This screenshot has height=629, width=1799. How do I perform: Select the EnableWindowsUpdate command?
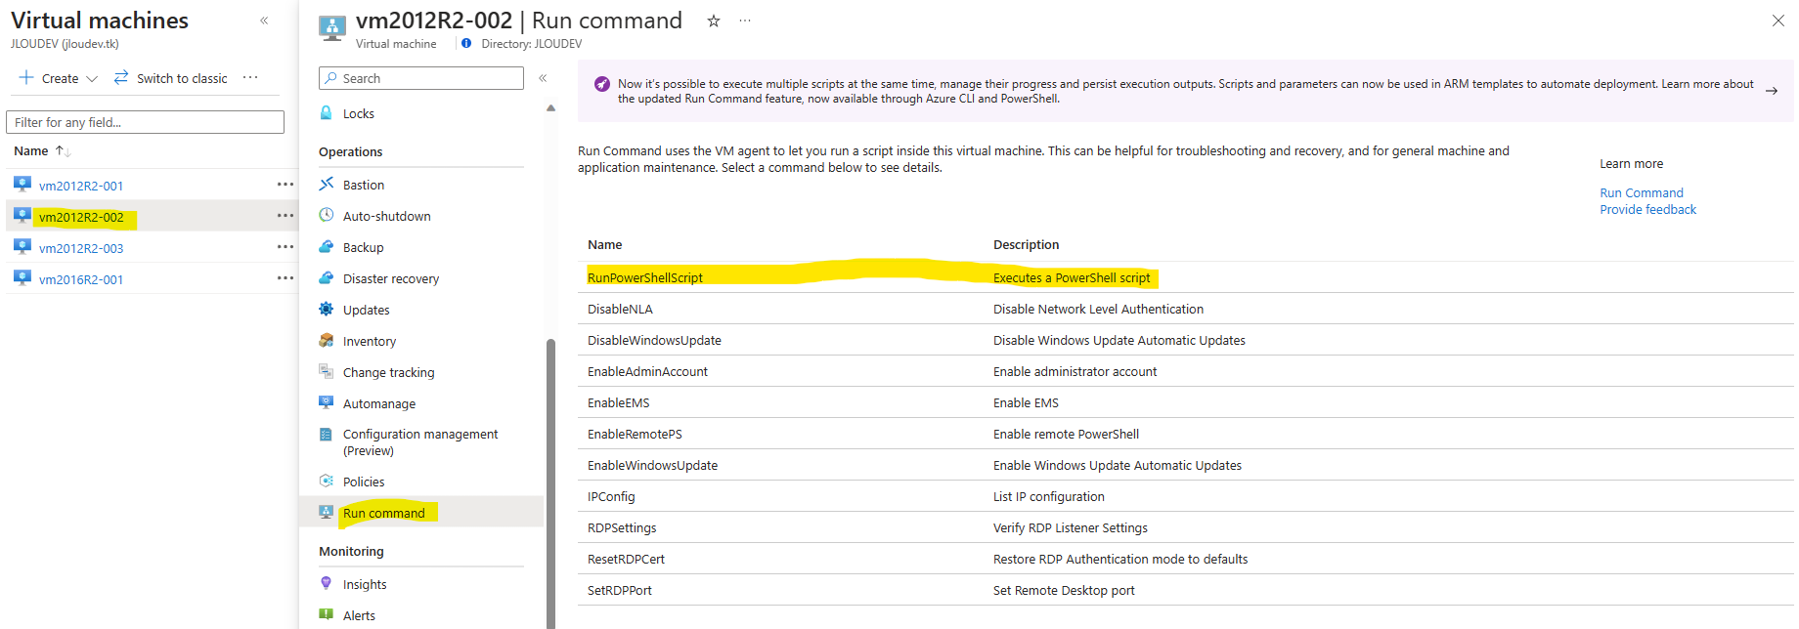(652, 466)
